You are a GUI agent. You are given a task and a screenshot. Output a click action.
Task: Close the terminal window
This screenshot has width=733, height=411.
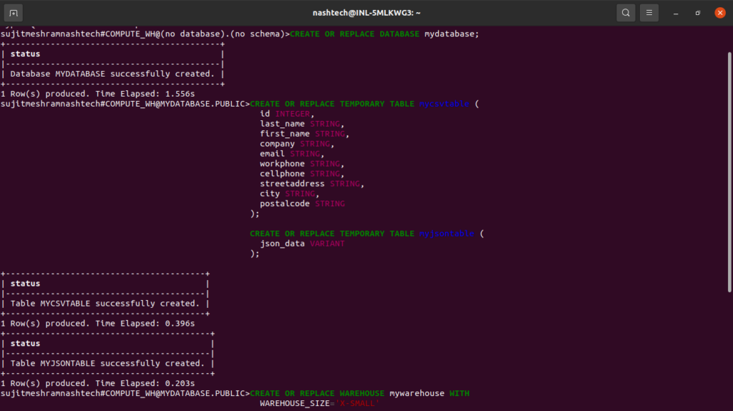(x=720, y=13)
